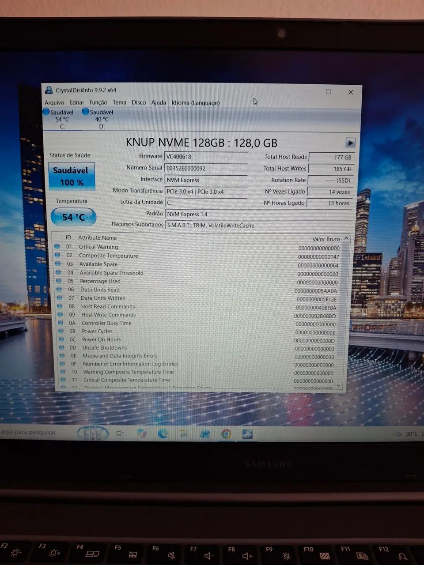Click the attribute list scroll-down arrow
This screenshot has height=565, width=424.
pos(339,385)
